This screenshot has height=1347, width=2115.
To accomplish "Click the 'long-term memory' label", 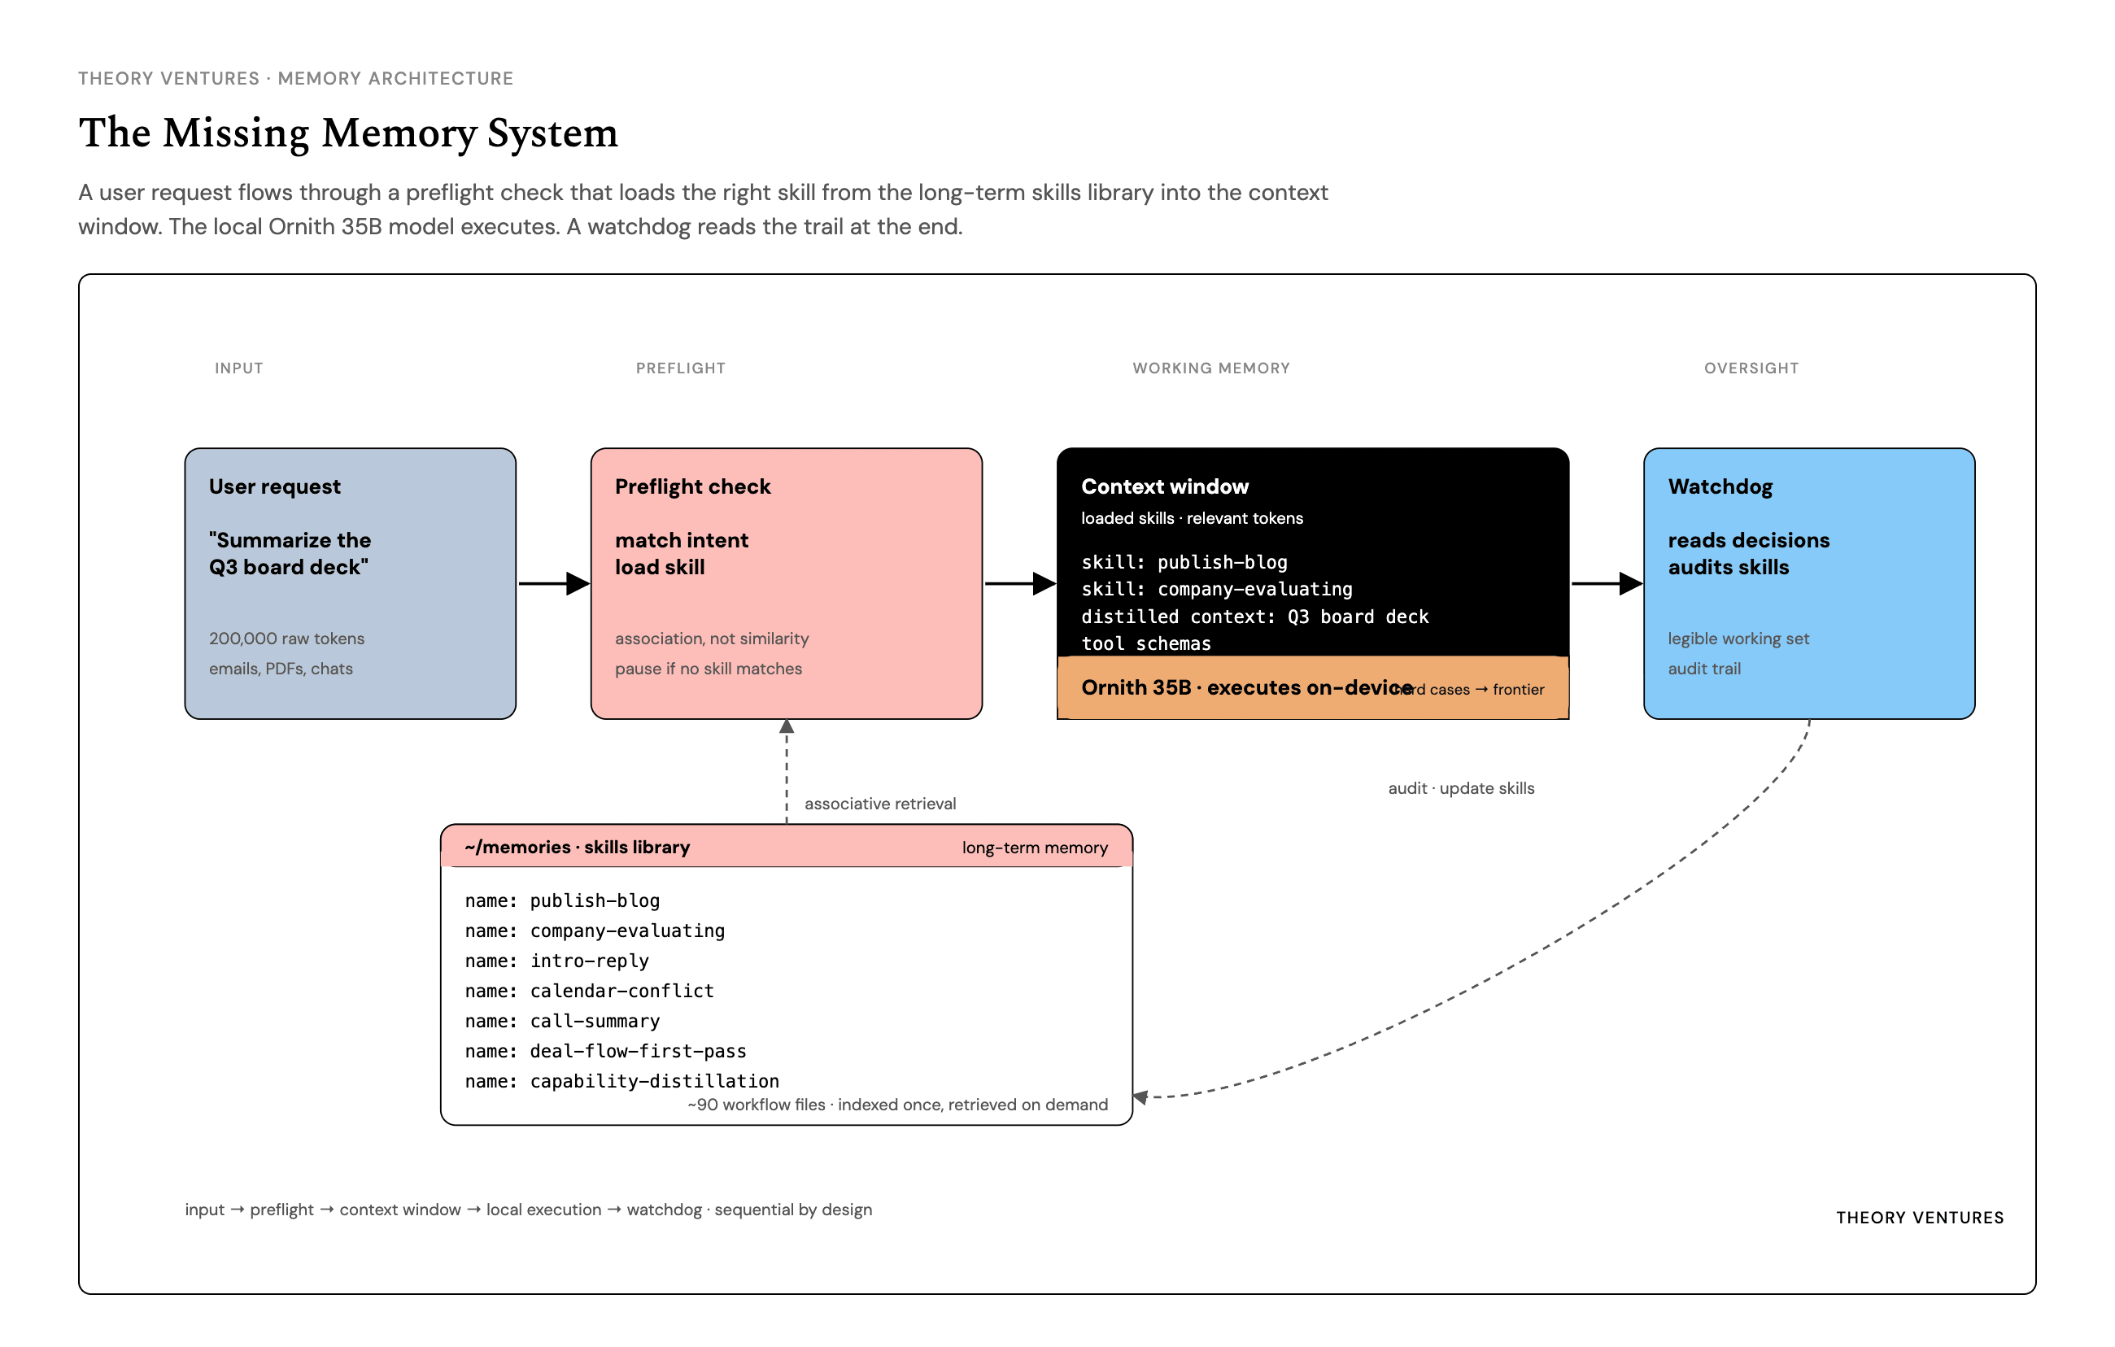I will (x=1035, y=848).
